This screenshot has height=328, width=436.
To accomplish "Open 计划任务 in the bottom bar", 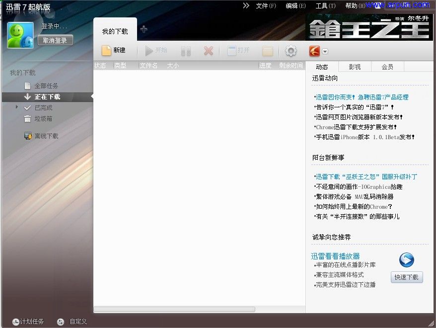I will [32, 322].
